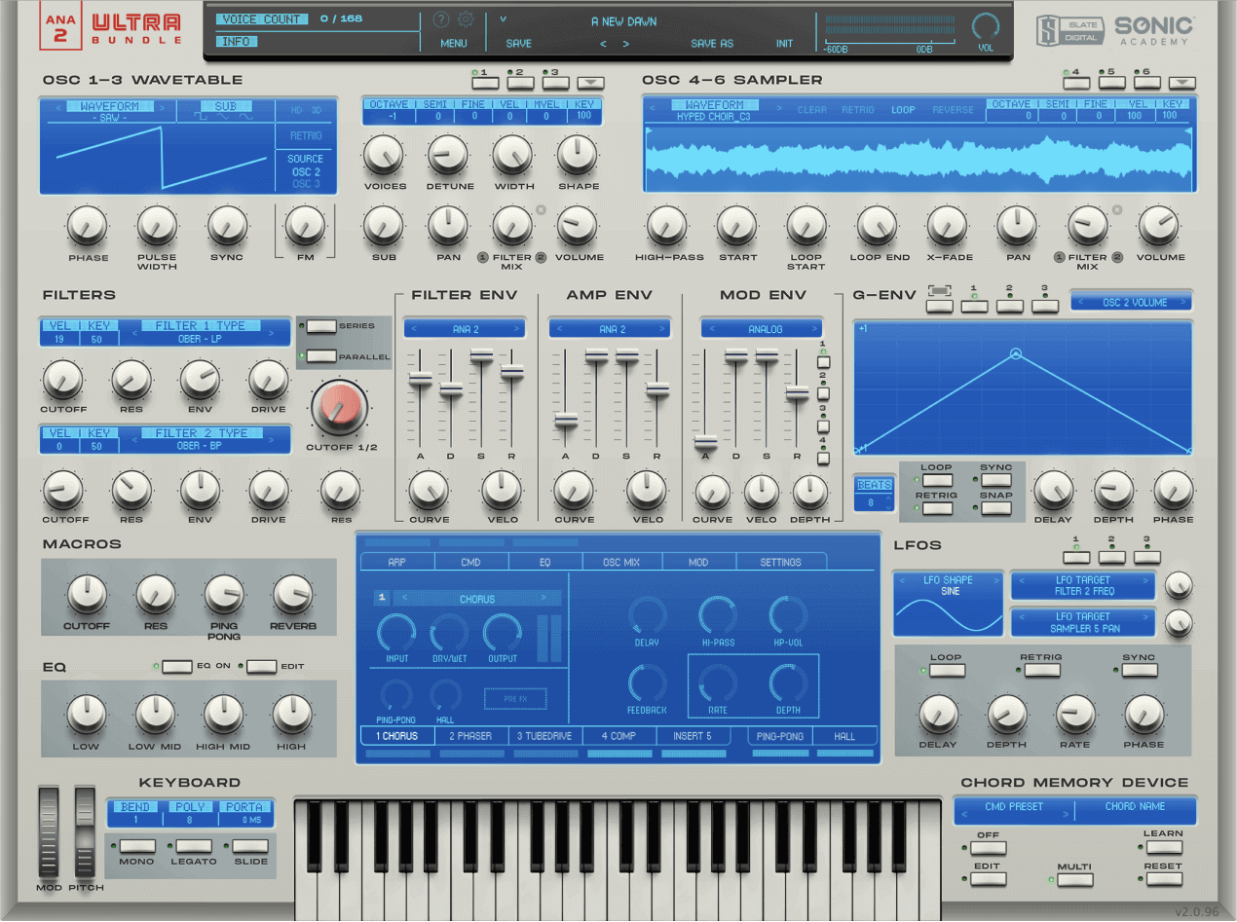Select the 2 Phaser effect tab
The width and height of the screenshot is (1237, 922).
(x=469, y=736)
